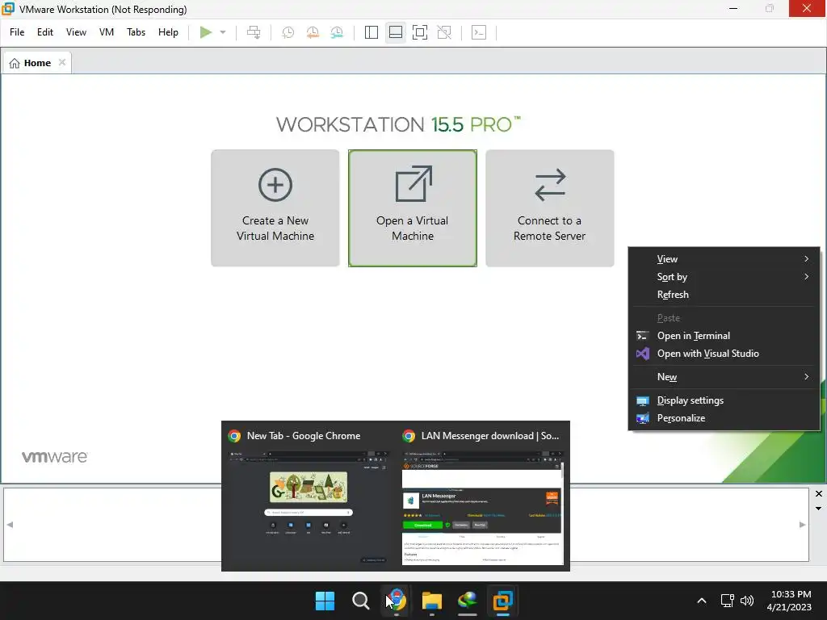Screen dimensions: 827x620
Task: Close the thumbnail bar with X
Action: (x=819, y=494)
